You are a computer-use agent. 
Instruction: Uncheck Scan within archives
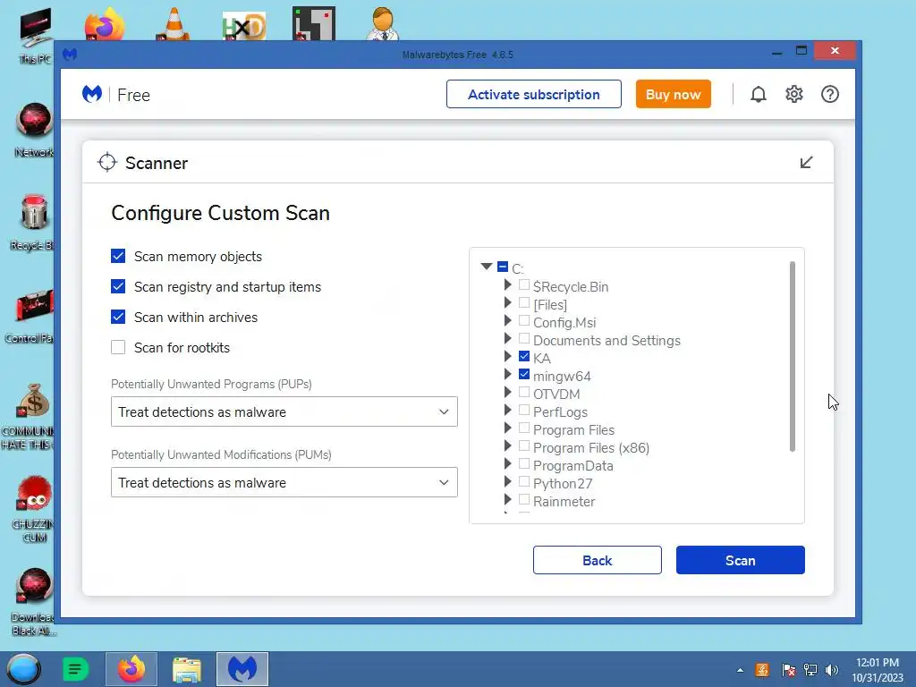118,317
